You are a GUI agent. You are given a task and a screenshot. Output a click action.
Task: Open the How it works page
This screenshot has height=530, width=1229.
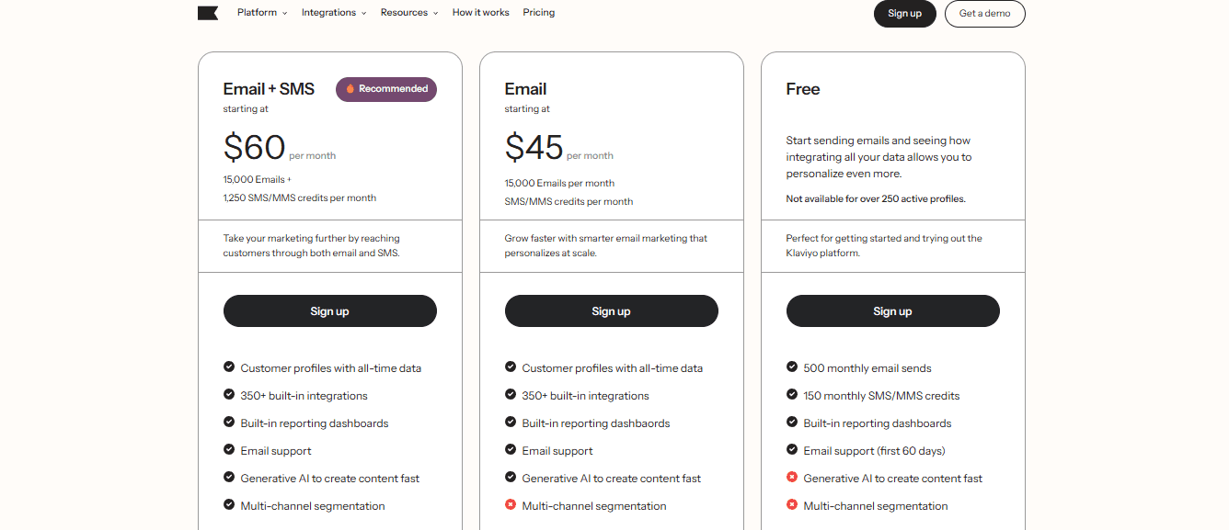point(481,13)
